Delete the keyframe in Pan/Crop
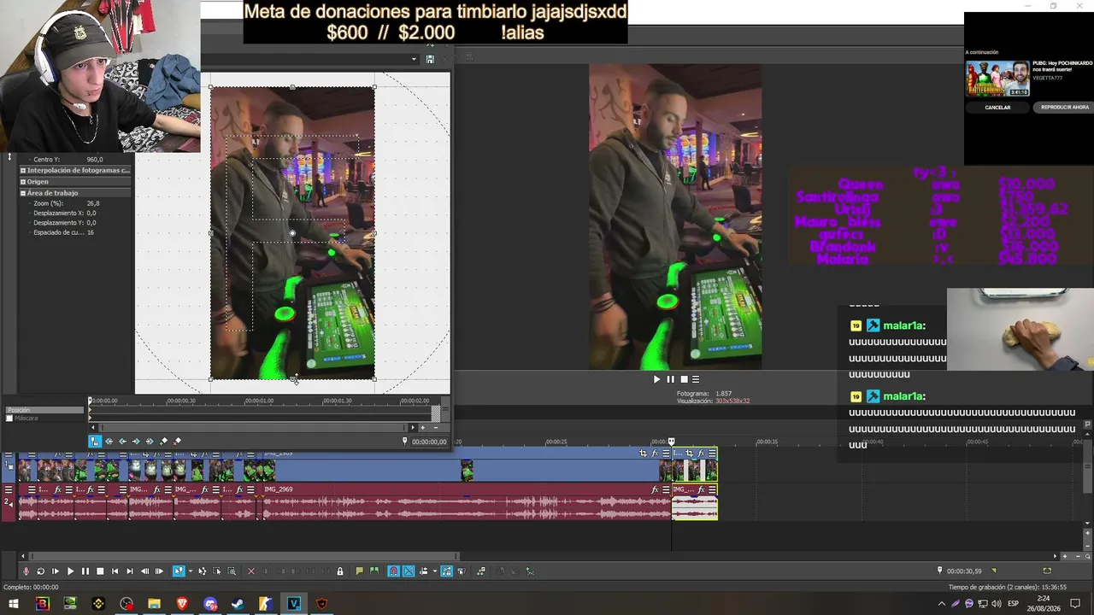 pyautogui.click(x=178, y=442)
